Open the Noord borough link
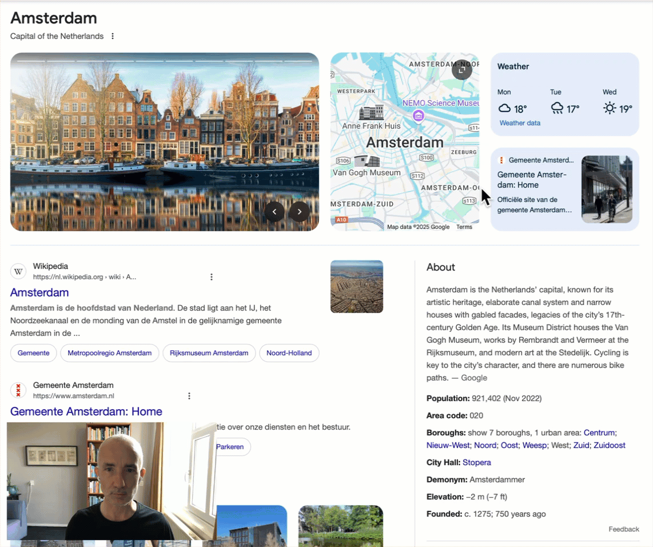 click(485, 445)
